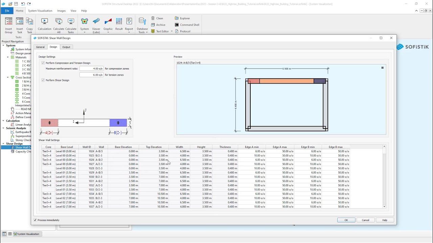433x243 pixels.
Task: Click the Clean icon in ribbon
Action: click(x=153, y=18)
